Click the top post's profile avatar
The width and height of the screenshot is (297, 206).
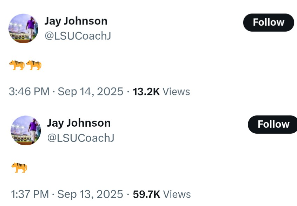point(23,28)
